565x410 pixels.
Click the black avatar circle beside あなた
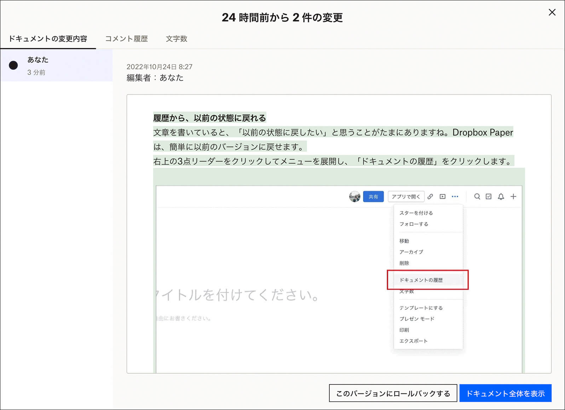[13, 65]
